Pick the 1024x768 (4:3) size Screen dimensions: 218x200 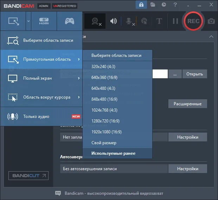tap(117, 110)
